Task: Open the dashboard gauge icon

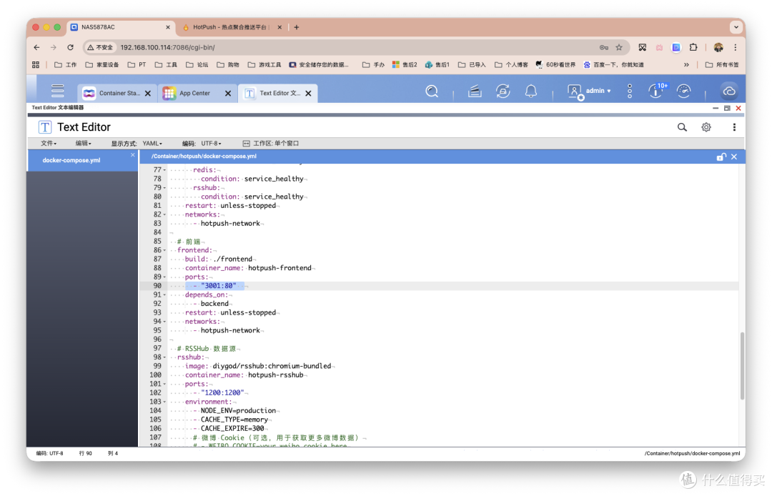Action: click(684, 91)
